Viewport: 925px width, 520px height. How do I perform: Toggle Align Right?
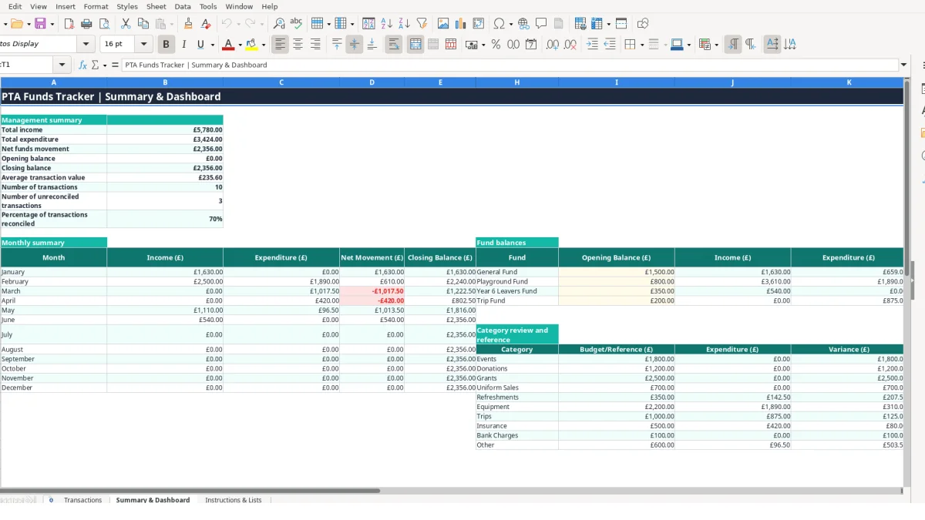[315, 45]
